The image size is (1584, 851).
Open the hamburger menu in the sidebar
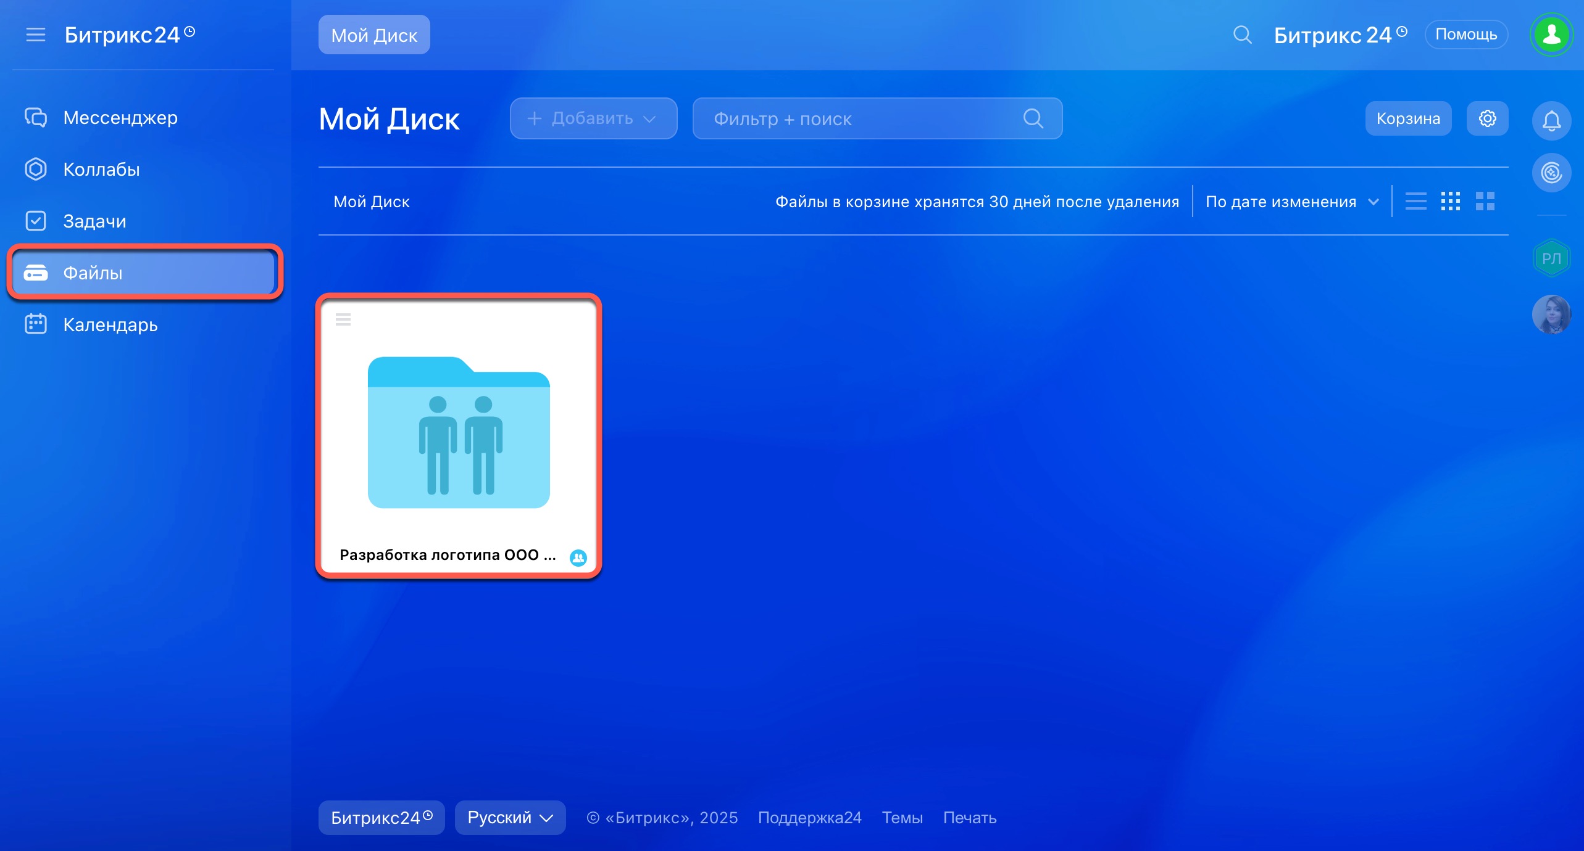point(36,35)
